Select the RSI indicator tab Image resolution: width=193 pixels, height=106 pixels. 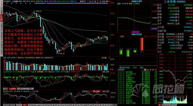point(30,105)
